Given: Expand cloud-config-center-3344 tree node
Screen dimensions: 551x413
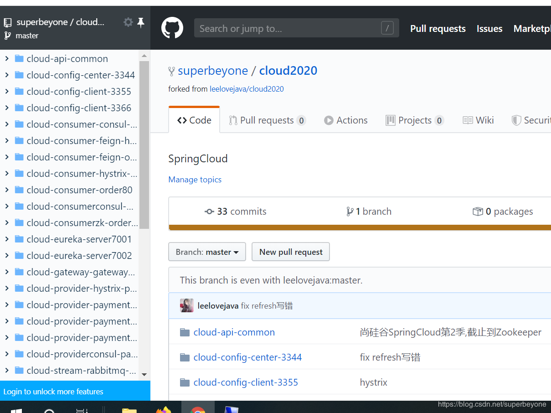Looking at the screenshot, I should tap(7, 75).
